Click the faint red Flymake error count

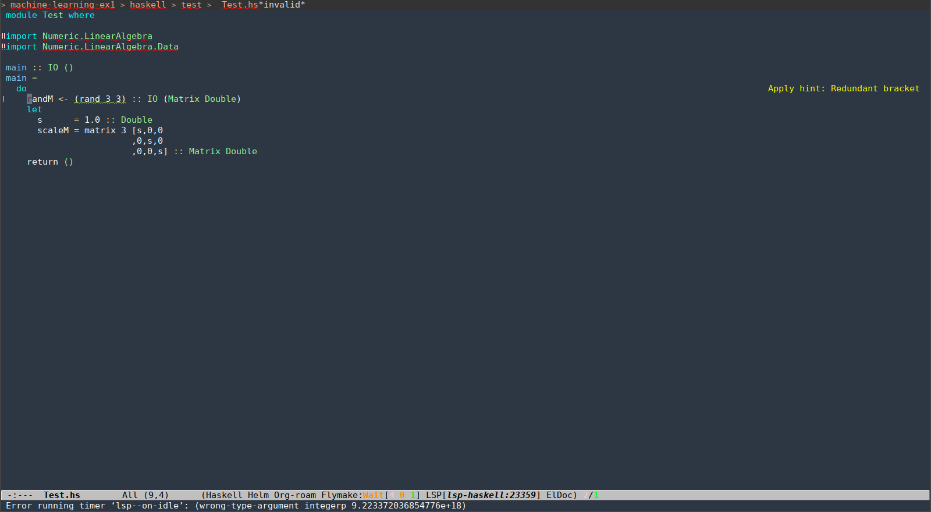(x=392, y=495)
